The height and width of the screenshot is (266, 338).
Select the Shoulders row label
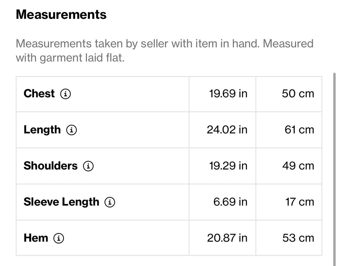(x=50, y=166)
